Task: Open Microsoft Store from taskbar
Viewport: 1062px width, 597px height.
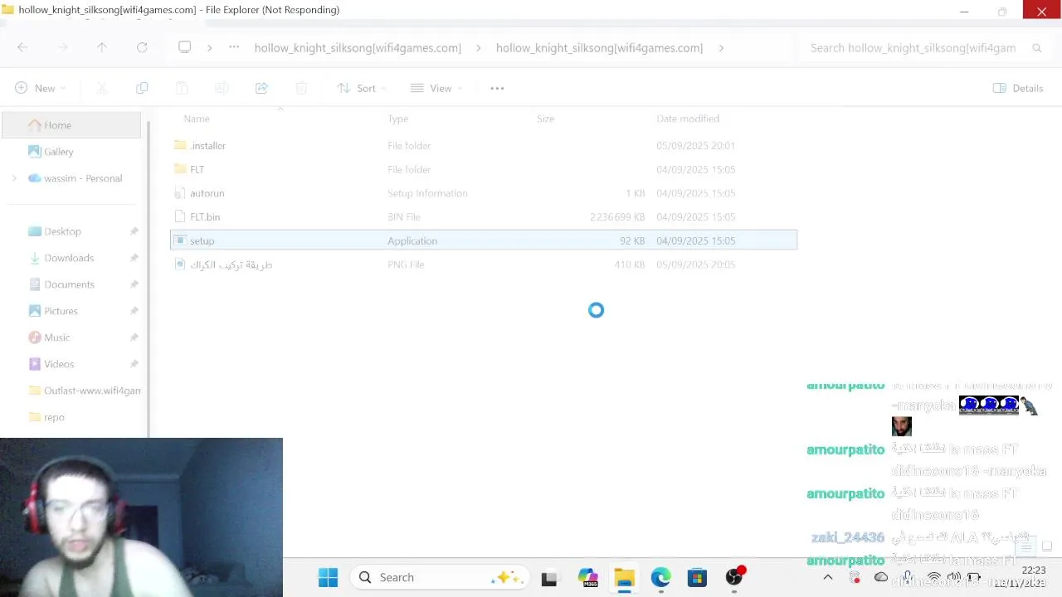Action: [697, 578]
